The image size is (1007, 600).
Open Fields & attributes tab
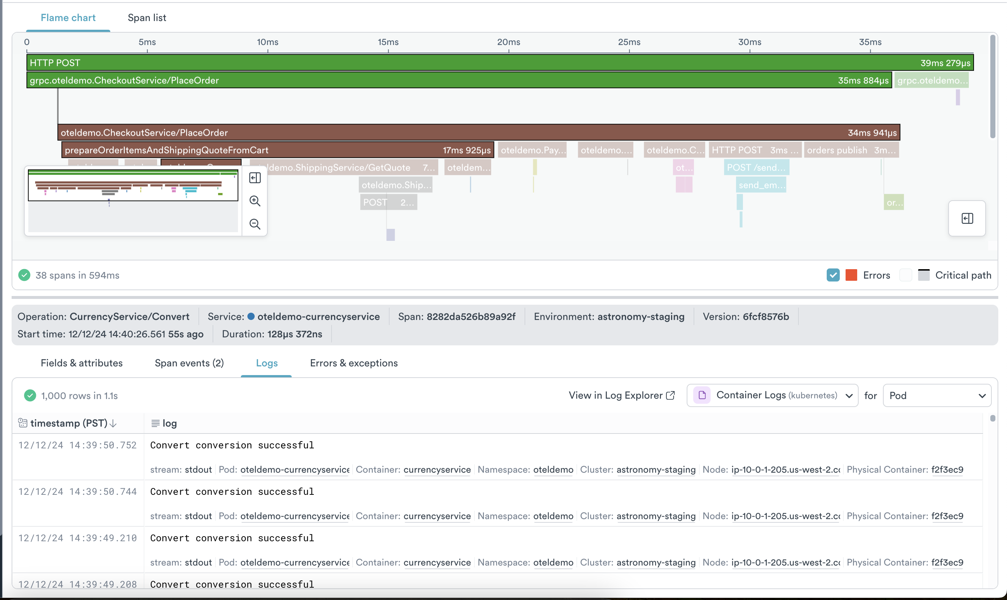point(82,363)
